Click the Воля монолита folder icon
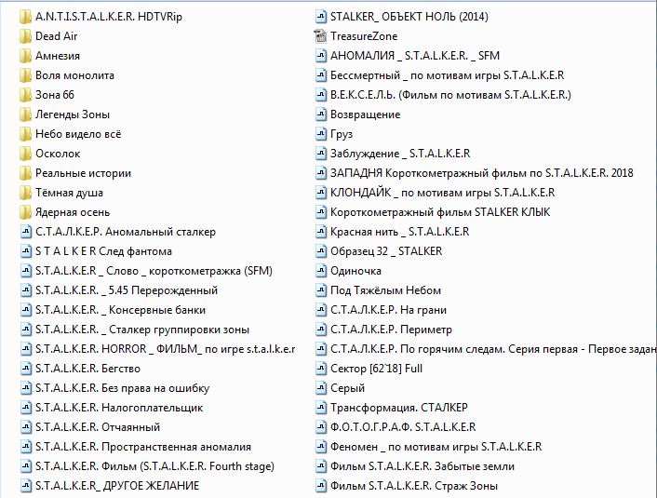 point(25,75)
